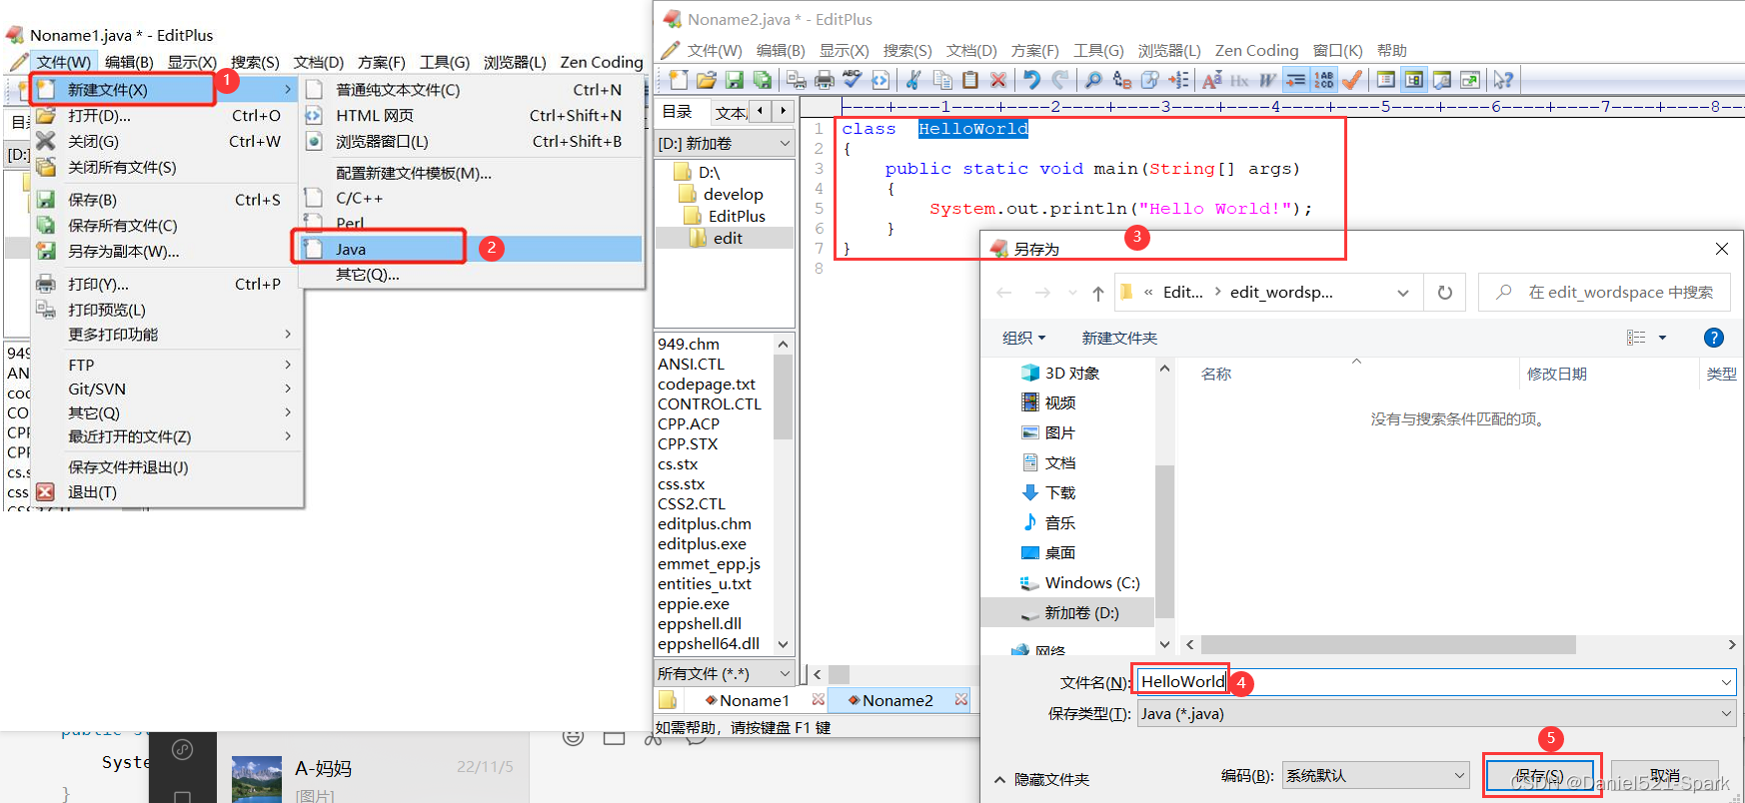Click 新建文件夹 in Save As dialog
The image size is (1745, 803).
(x=1119, y=338)
